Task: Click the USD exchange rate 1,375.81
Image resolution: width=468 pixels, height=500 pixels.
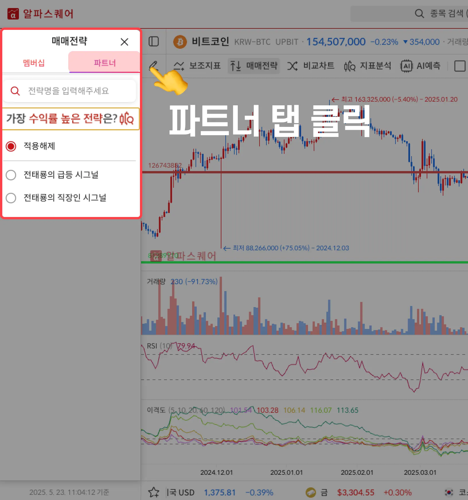Action: 220,493
